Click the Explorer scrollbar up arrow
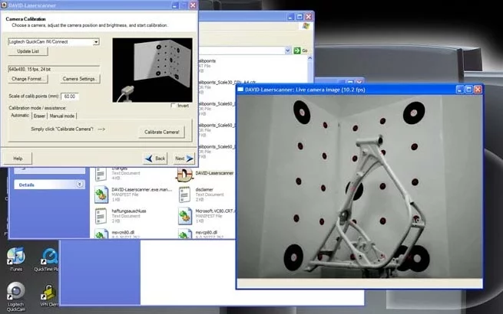 309,58
